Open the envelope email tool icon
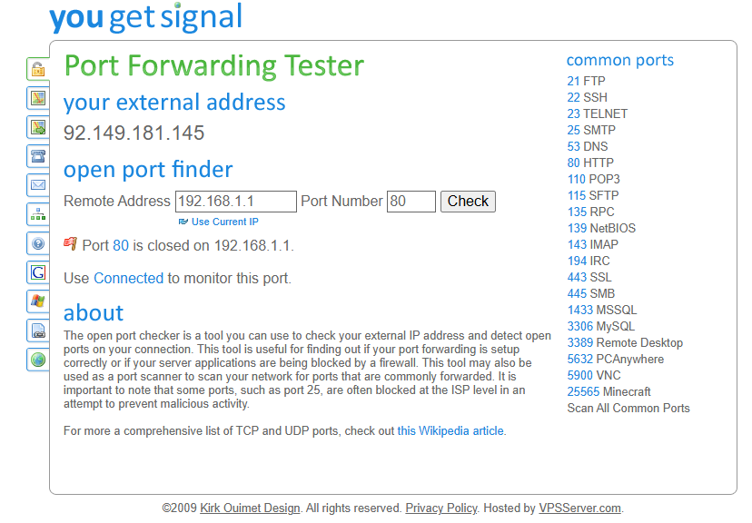752x523 pixels. click(38, 185)
